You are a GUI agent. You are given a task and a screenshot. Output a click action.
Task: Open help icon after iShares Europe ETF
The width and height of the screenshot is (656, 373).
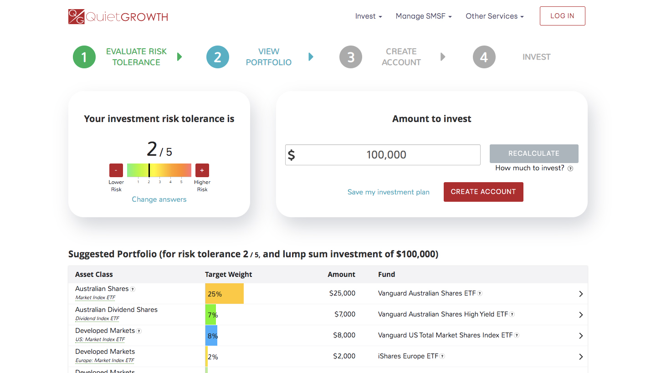[x=442, y=357]
